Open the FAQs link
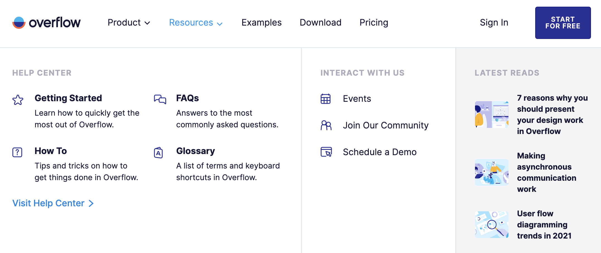The image size is (601, 253). click(x=187, y=98)
